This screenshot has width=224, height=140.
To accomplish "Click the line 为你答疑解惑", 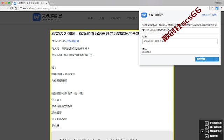I will click(x=59, y=80).
